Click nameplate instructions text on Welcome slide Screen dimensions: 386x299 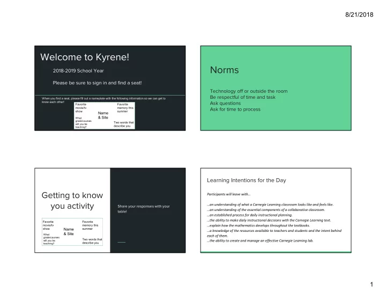pyautogui.click(x=103, y=100)
